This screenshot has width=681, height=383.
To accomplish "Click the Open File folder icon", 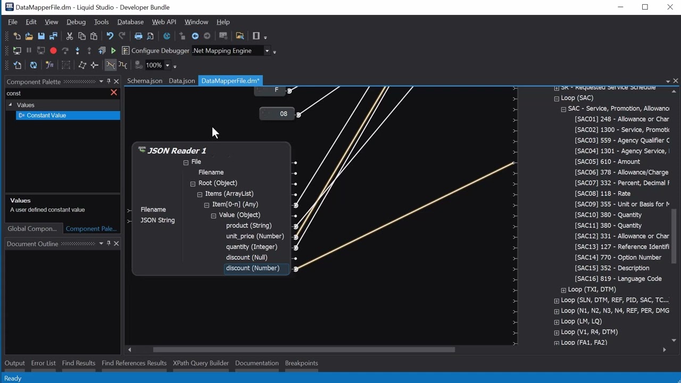I will 29,36.
